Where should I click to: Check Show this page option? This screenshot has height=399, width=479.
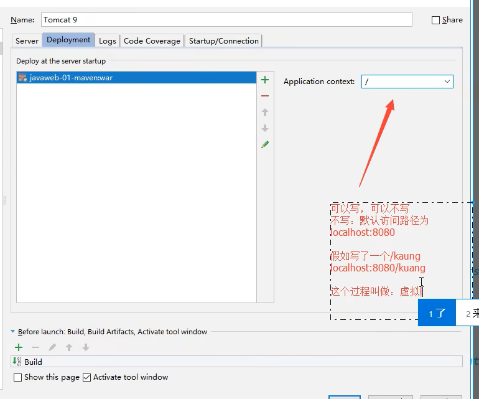pyautogui.click(x=17, y=378)
